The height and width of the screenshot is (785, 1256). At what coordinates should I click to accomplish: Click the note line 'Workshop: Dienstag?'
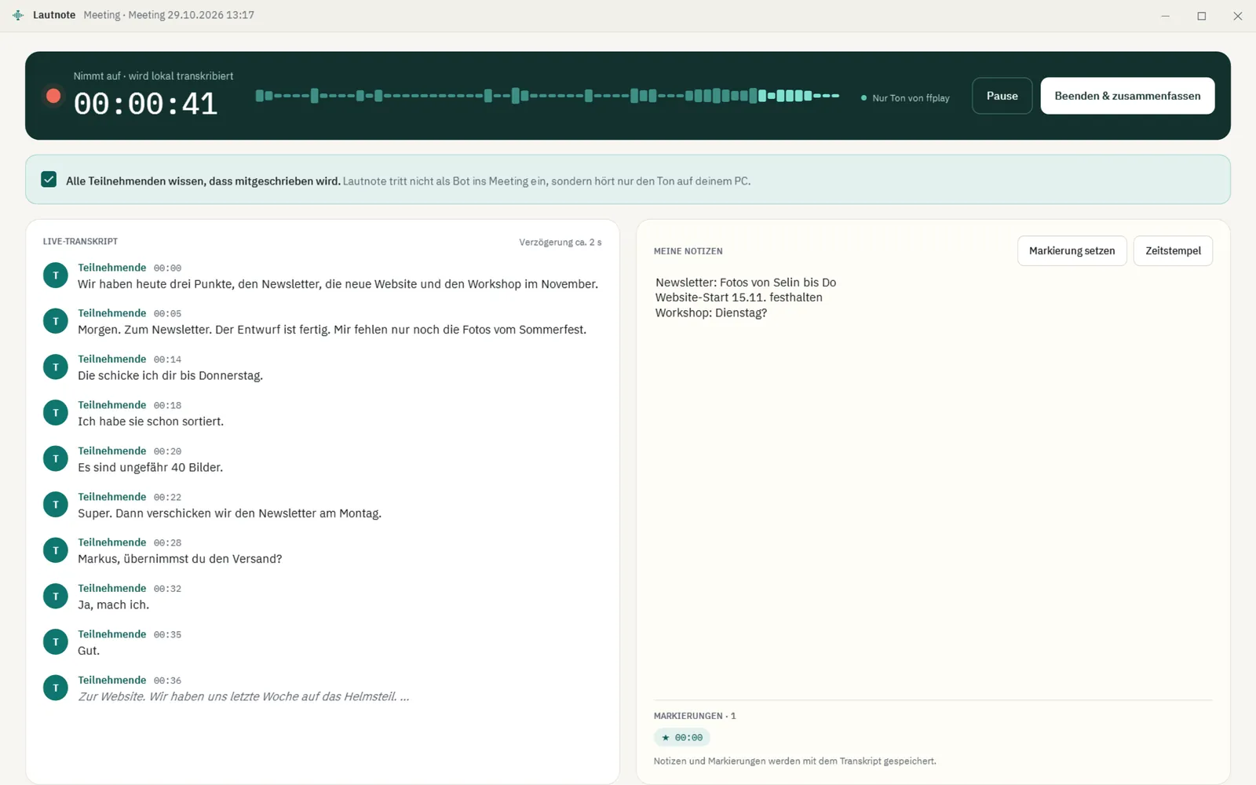pyautogui.click(x=711, y=312)
